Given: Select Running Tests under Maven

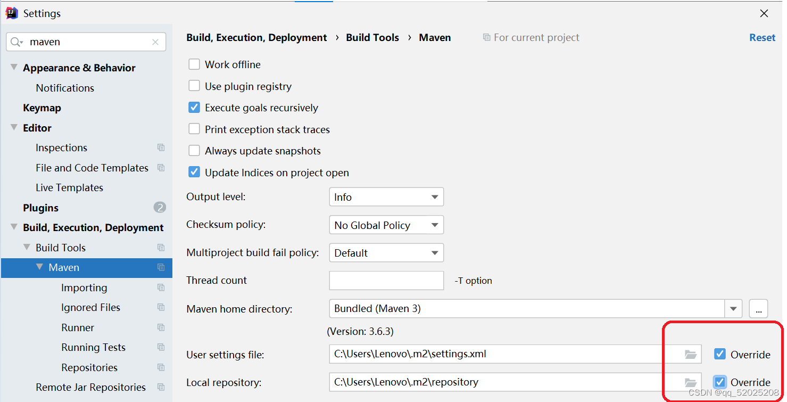Looking at the screenshot, I should tap(93, 347).
